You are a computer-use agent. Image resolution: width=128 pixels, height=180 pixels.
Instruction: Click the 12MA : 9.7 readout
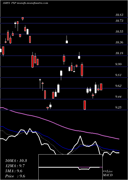pyautogui.click(x=15, y=166)
